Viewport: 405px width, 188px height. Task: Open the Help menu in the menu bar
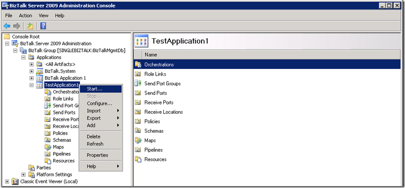[60, 16]
